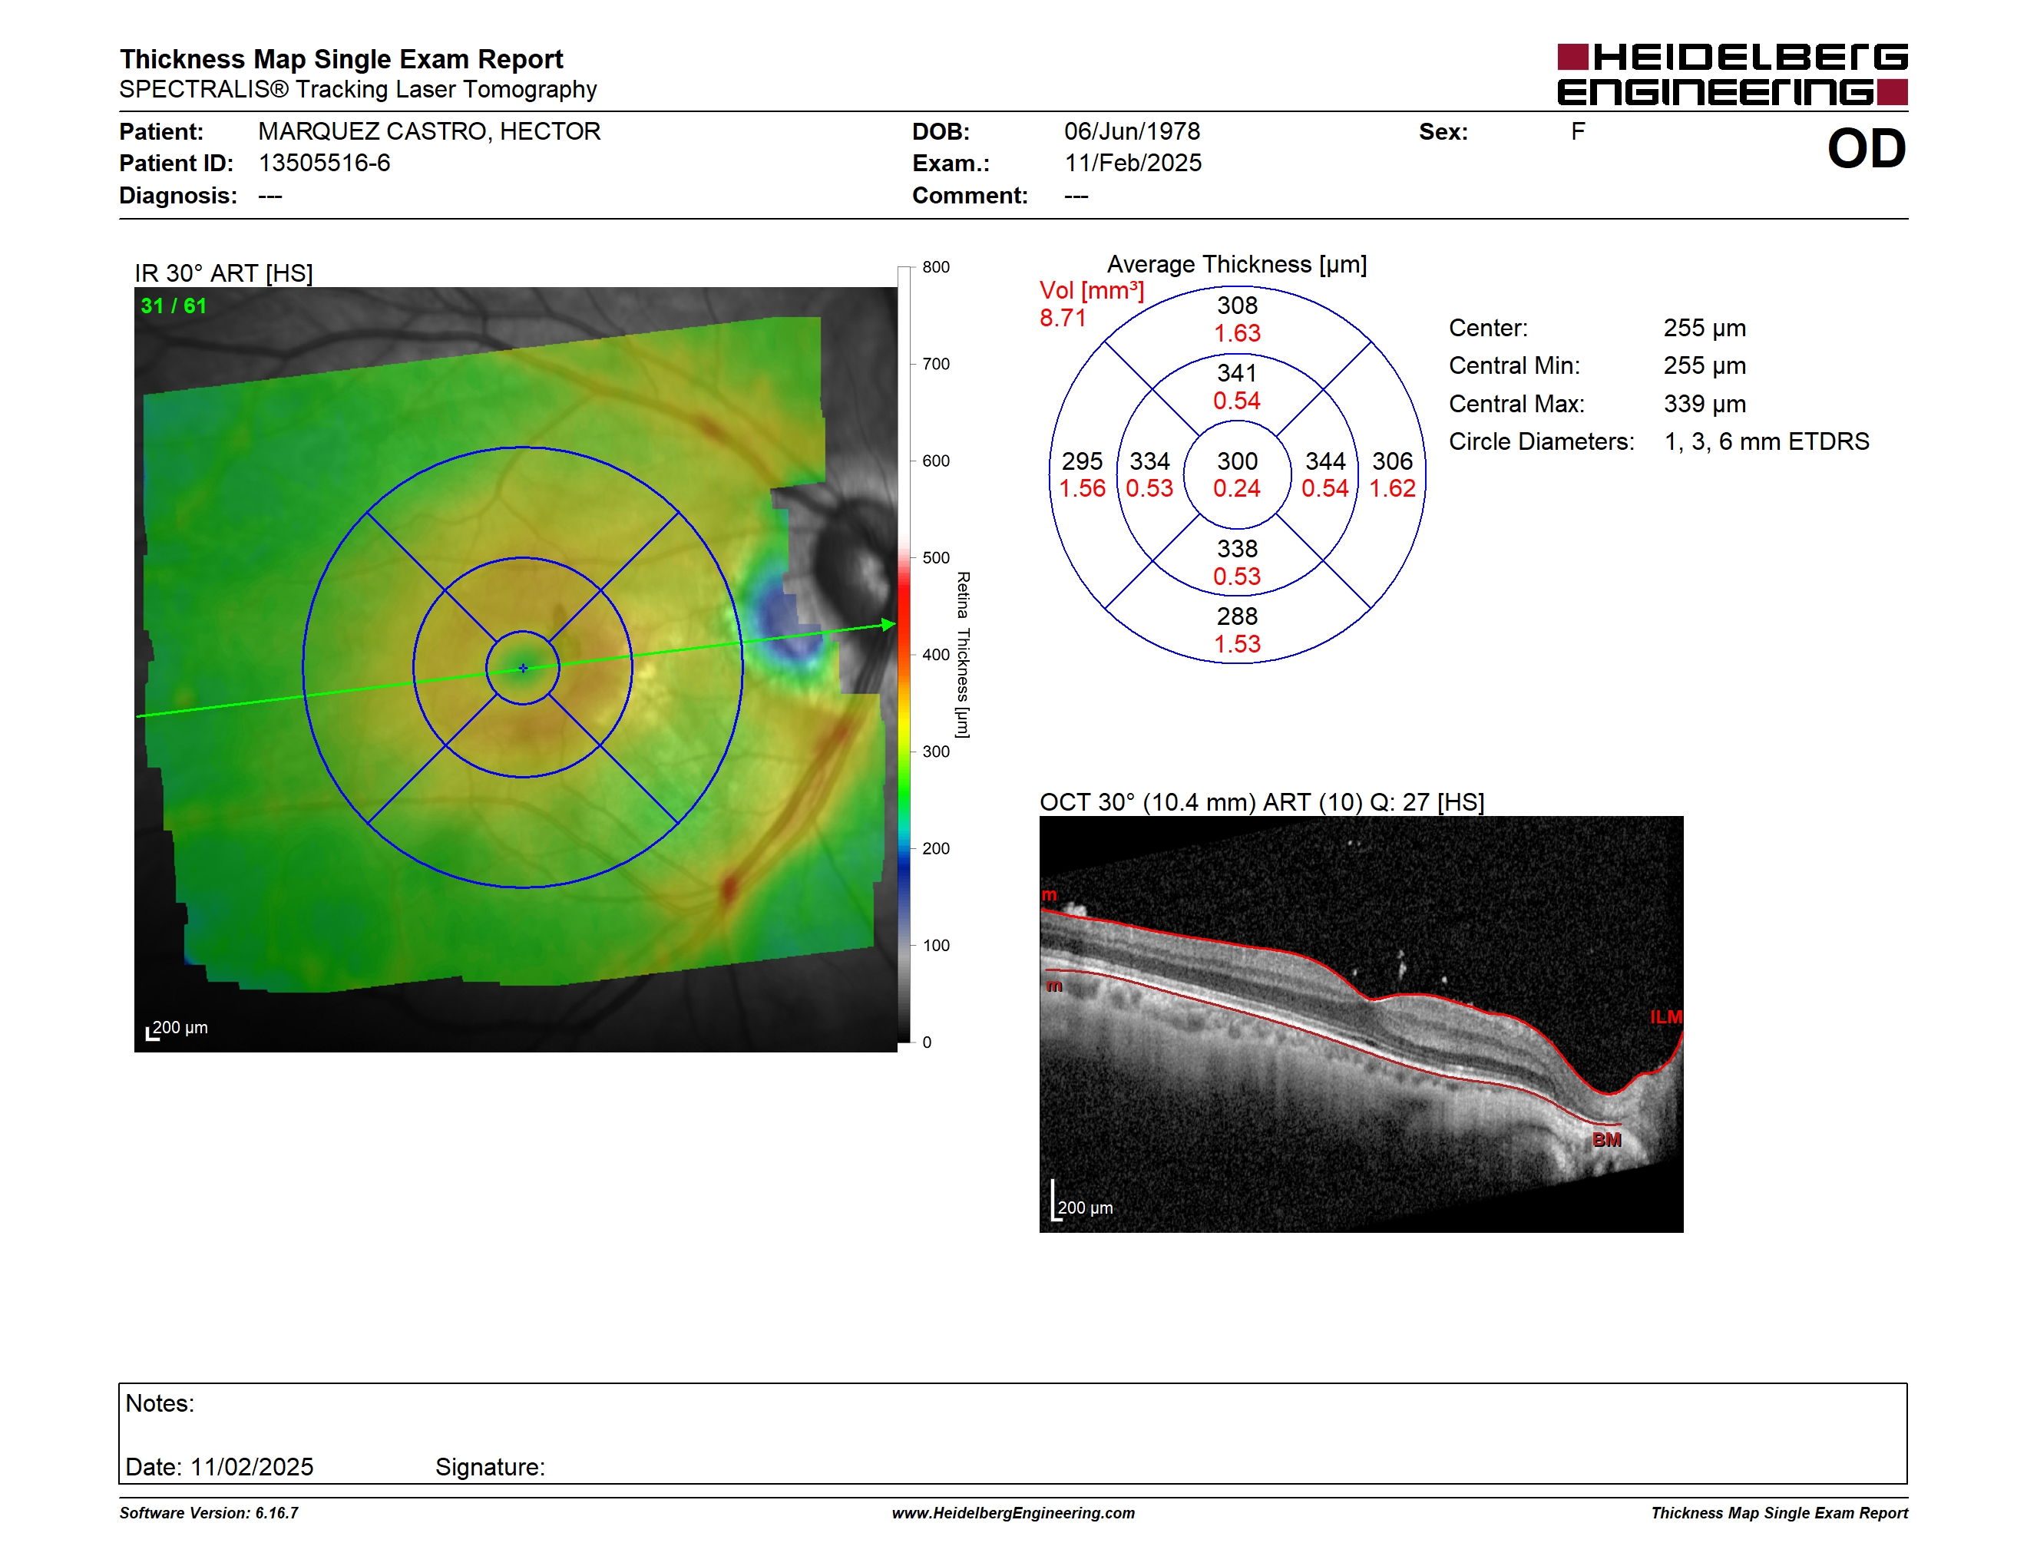Click the 200 µm scale bar on OCT scan
Image resolution: width=2027 pixels, height=1566 pixels.
pos(1082,1202)
